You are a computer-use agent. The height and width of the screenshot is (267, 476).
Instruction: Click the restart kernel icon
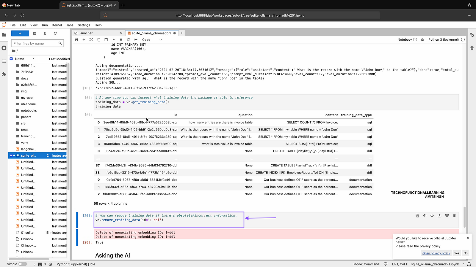tap(129, 39)
